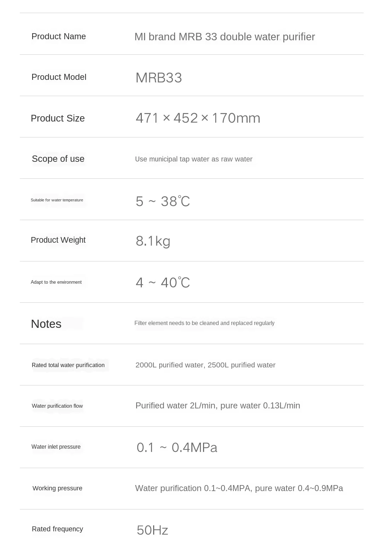Click the Working pressure label
Screen dimensions: 382x543
coord(57,488)
